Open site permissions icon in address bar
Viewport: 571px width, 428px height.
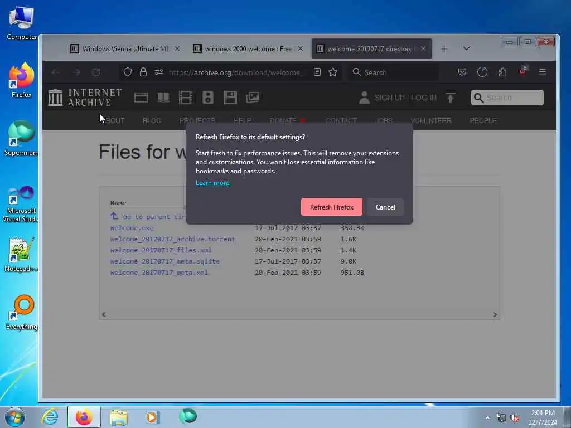[x=159, y=72]
